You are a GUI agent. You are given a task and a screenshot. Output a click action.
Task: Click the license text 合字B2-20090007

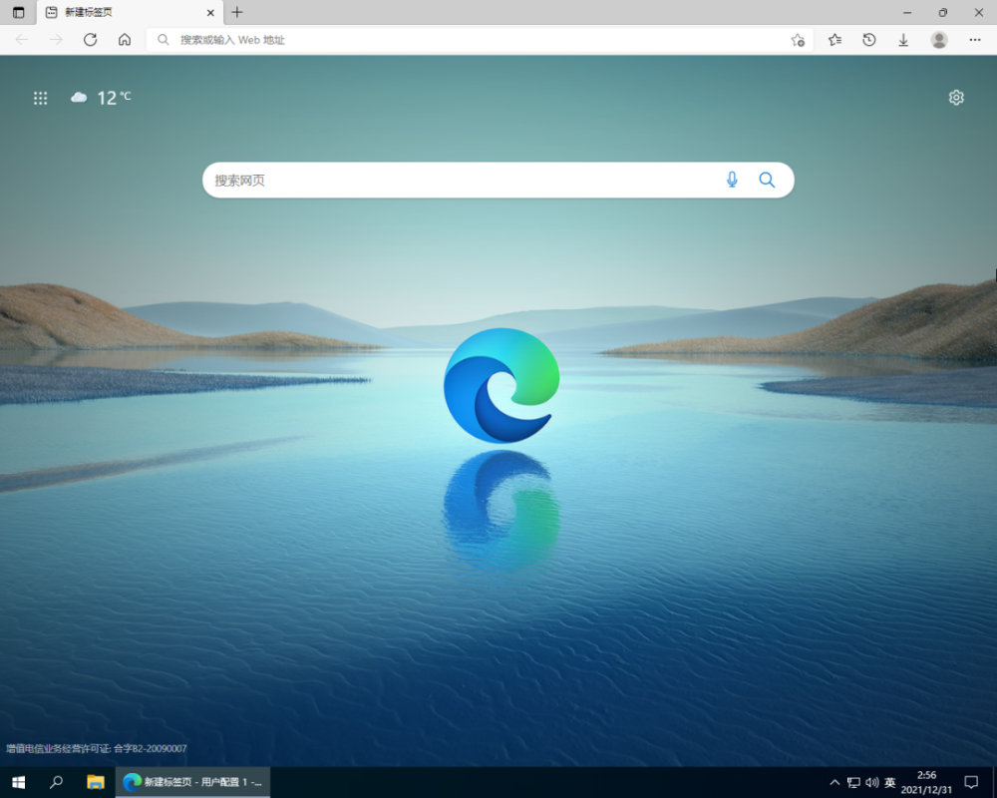pyautogui.click(x=151, y=748)
